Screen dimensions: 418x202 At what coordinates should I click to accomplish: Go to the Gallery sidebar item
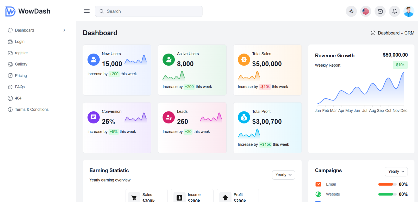tap(21, 64)
